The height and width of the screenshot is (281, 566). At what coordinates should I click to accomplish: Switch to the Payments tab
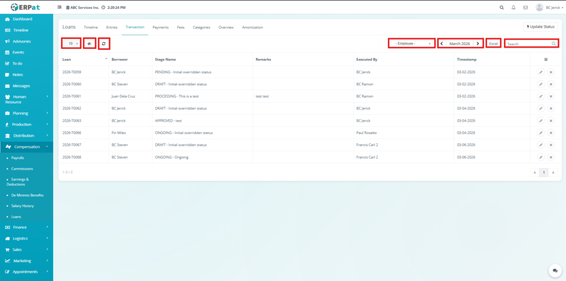tap(160, 27)
